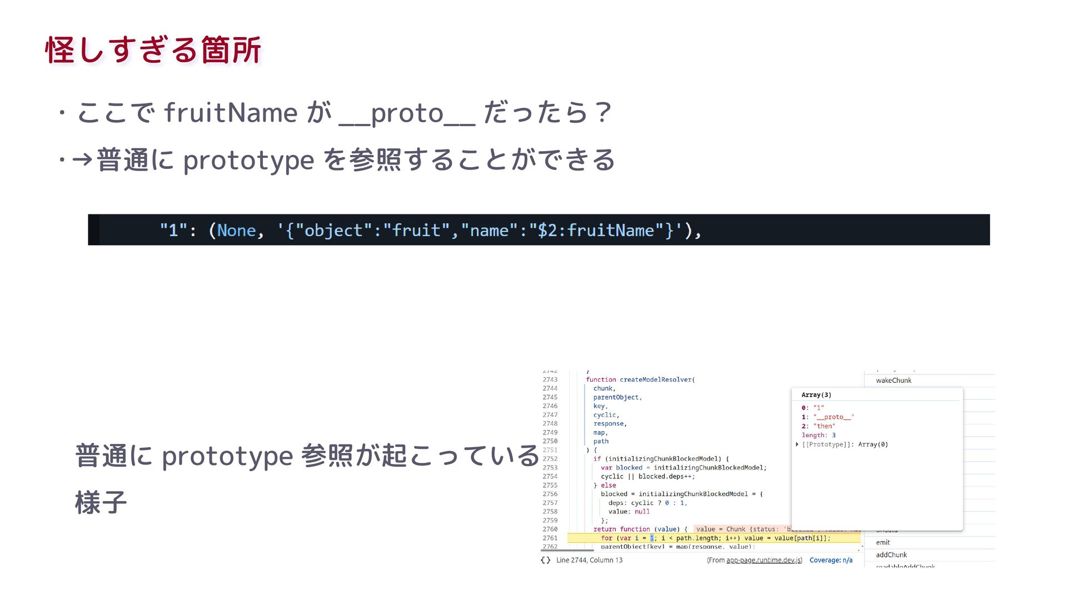1067x600 pixels.
Task: Select the wakeChunk call stack frame
Action: 894,381
